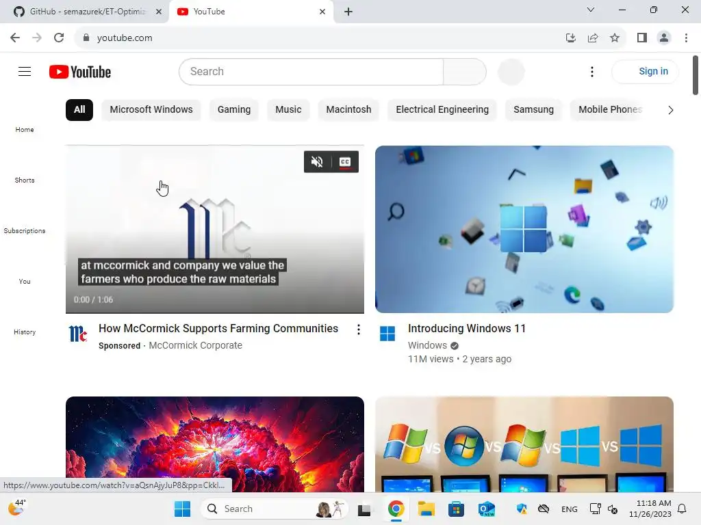This screenshot has height=525, width=701.
Task: Open File Explorer from taskbar
Action: pos(426,509)
